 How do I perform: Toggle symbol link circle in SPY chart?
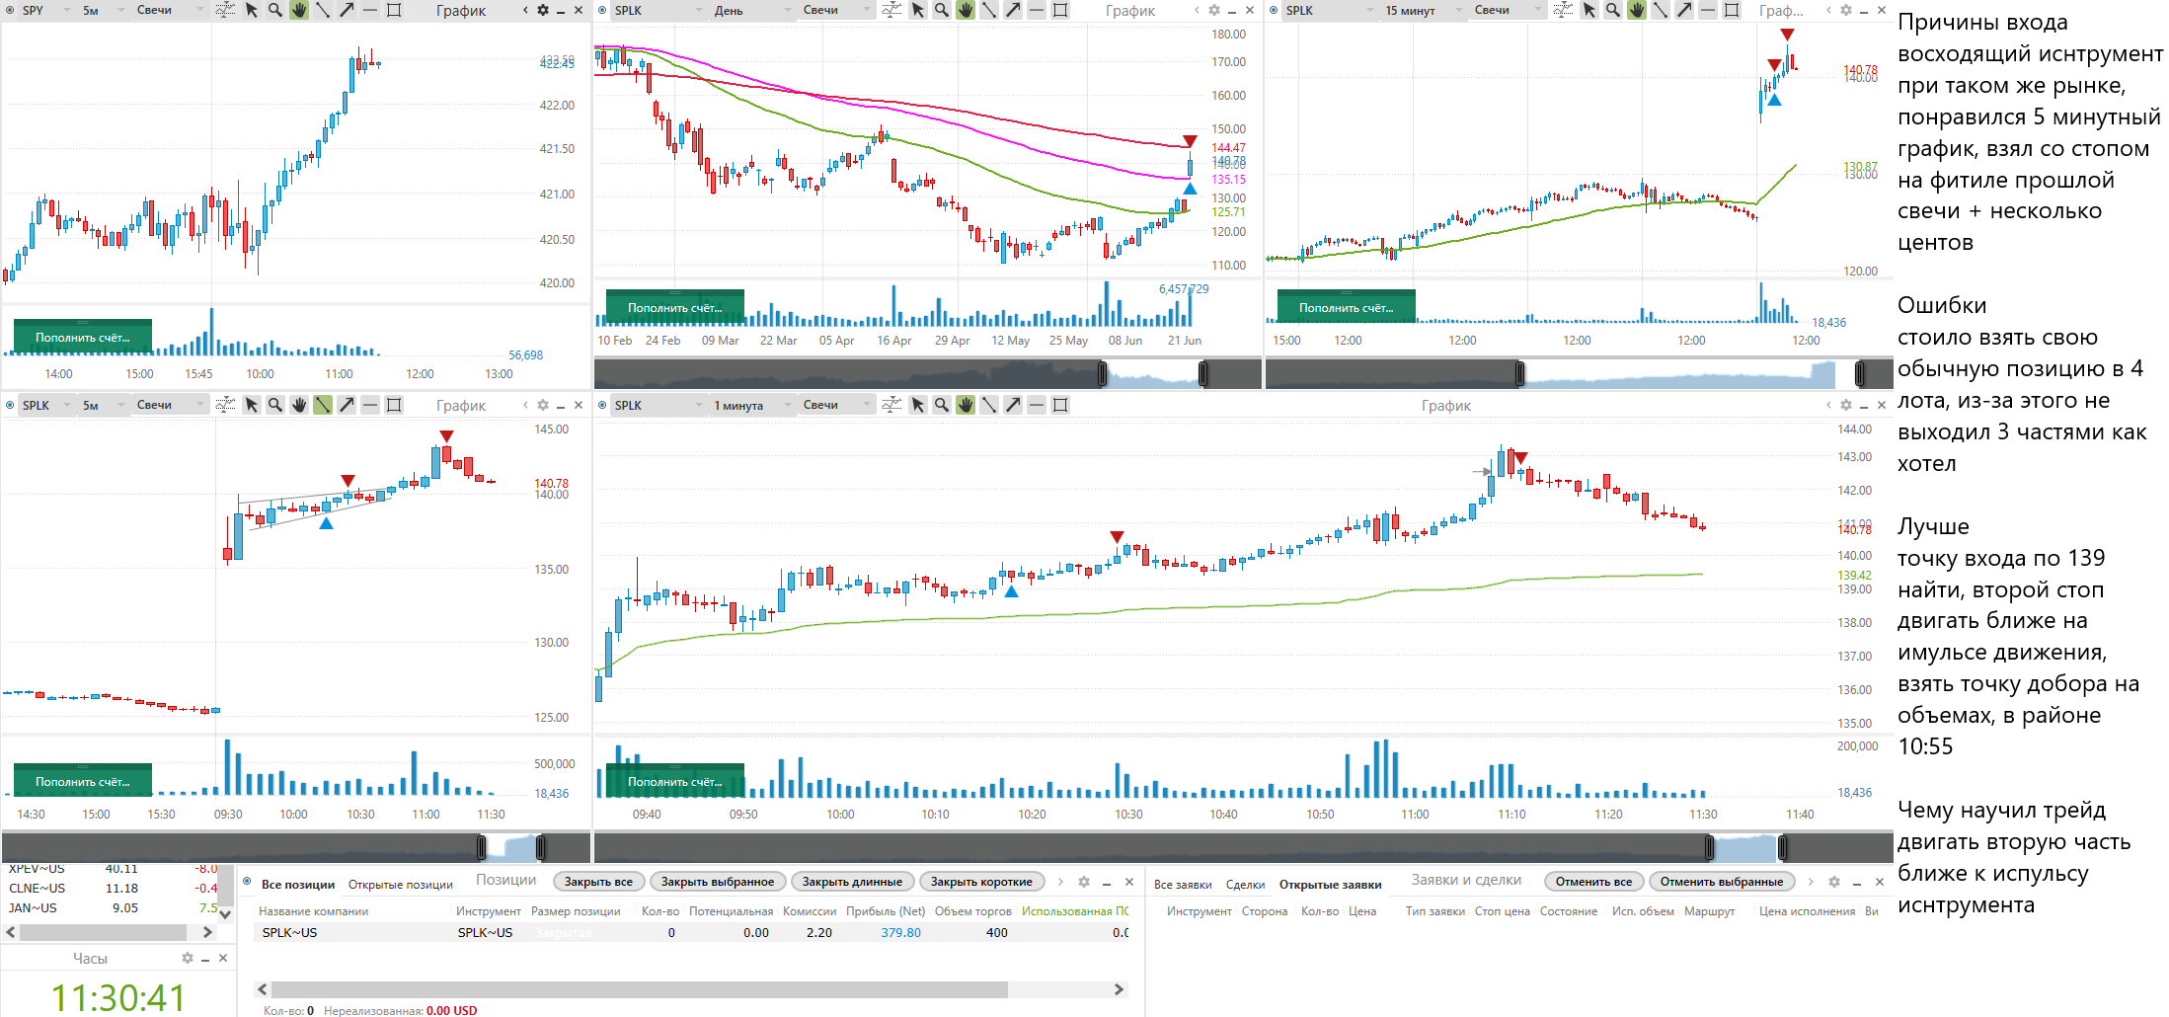point(10,10)
